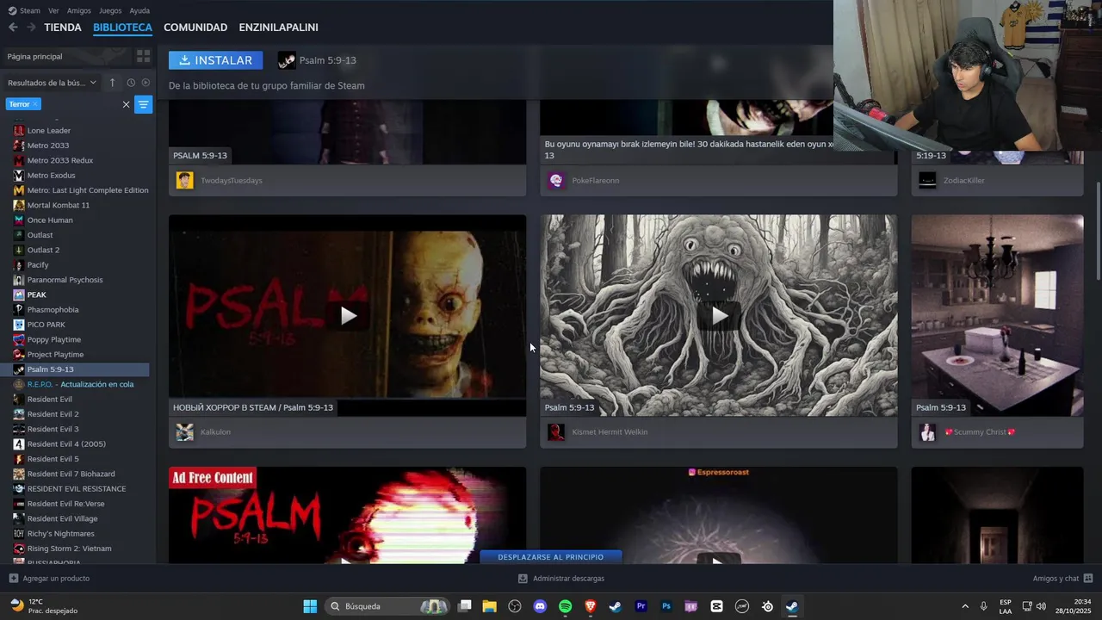Go forward with the right arrow
The width and height of the screenshot is (1102, 620).
coord(31,28)
